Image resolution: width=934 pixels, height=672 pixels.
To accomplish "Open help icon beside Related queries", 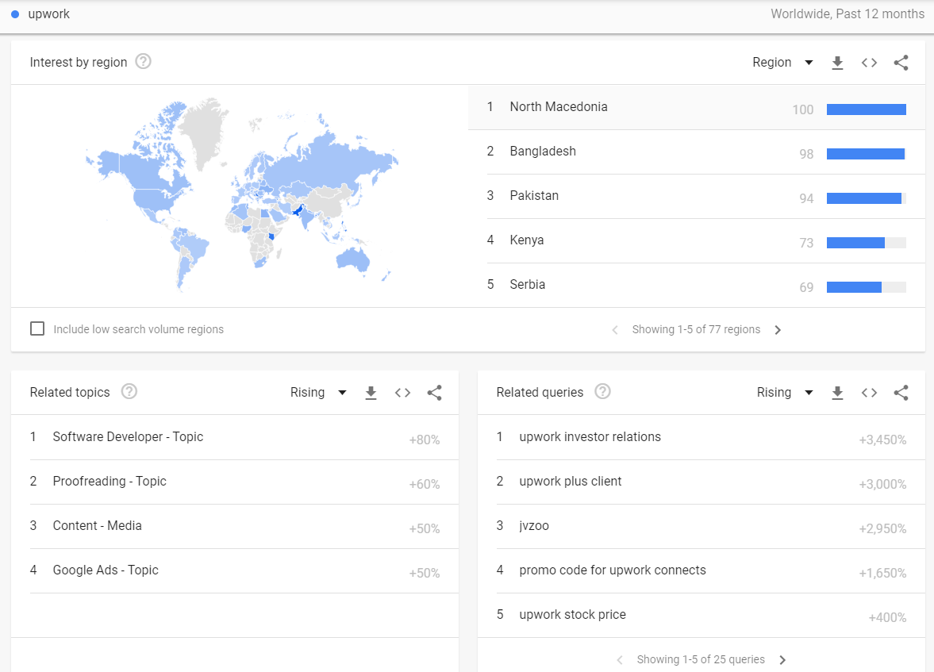I will pos(603,391).
